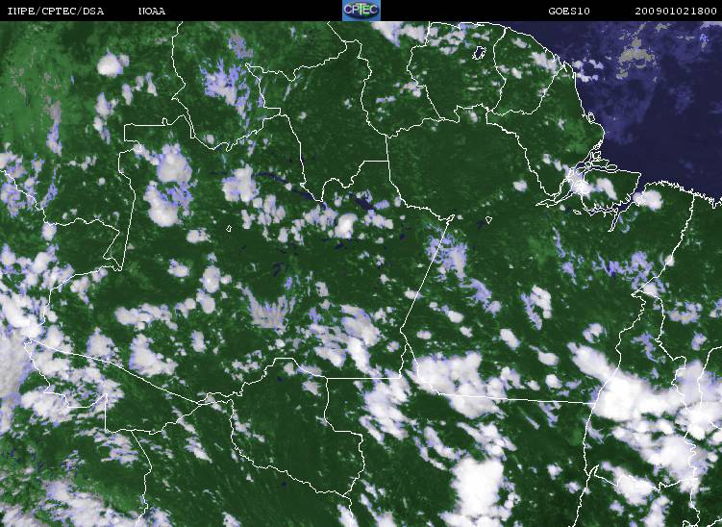The width and height of the screenshot is (722, 527).
Task: Select the large bright cloud at bottom center
Action: [x=477, y=489]
